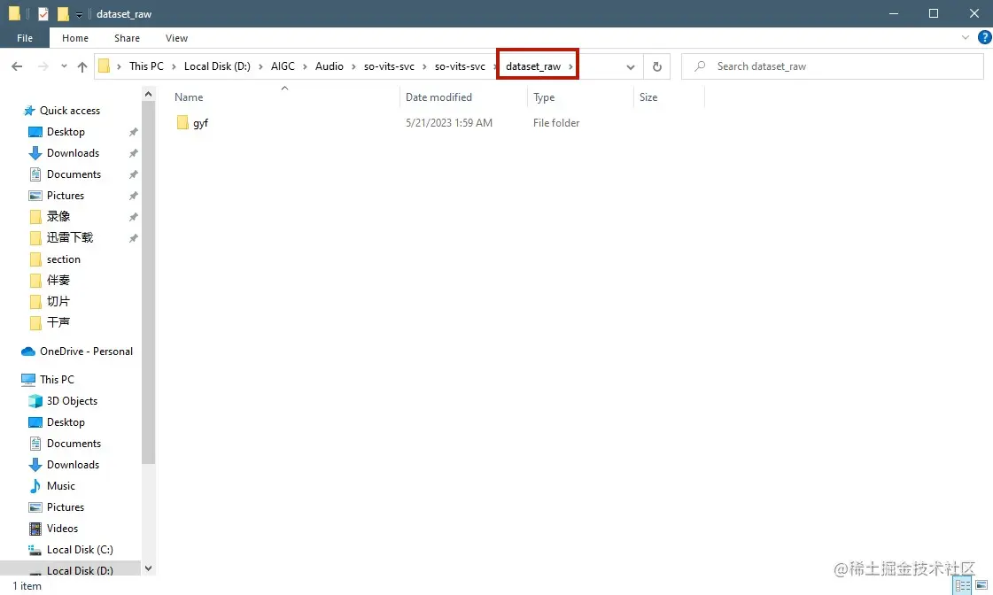Click Properties icon in quick access toolbar

pos(43,14)
